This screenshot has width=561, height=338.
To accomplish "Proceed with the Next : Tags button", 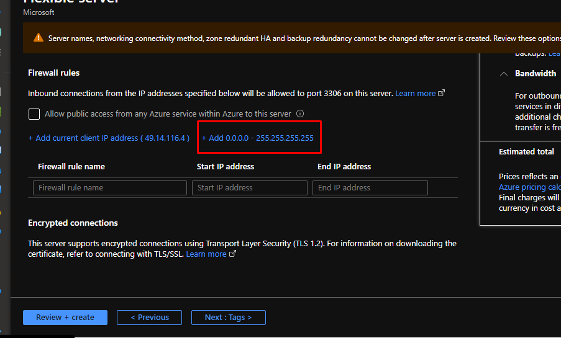I will tap(228, 318).
